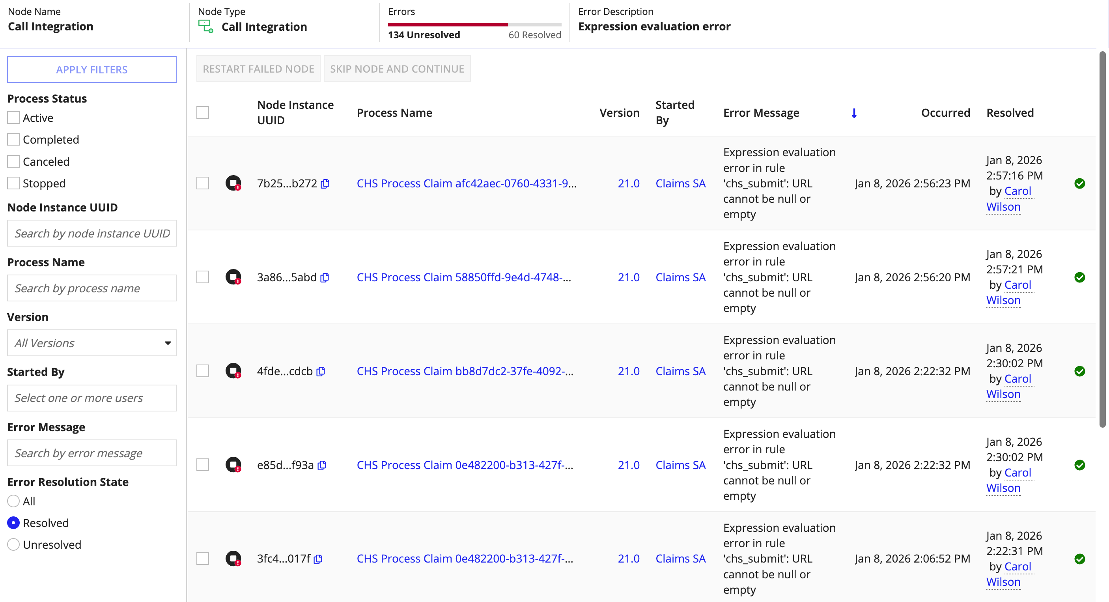Viewport: 1109px width, 602px height.
Task: Focus the node instance UUID search field
Action: pyautogui.click(x=92, y=234)
